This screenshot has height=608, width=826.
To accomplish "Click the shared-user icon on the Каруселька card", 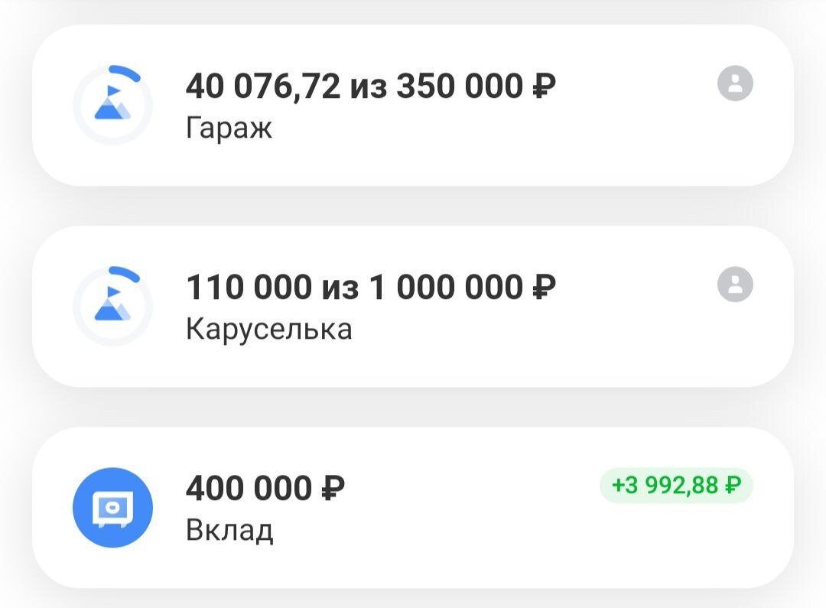I will 735,285.
